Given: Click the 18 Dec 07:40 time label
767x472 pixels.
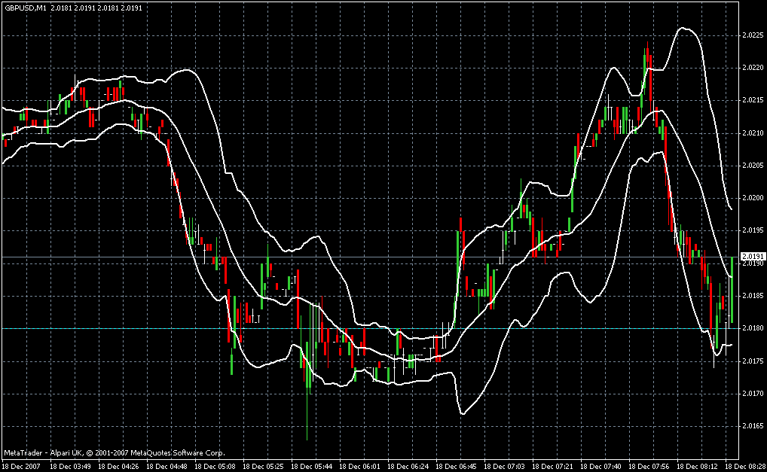Looking at the screenshot, I should tap(600, 466).
